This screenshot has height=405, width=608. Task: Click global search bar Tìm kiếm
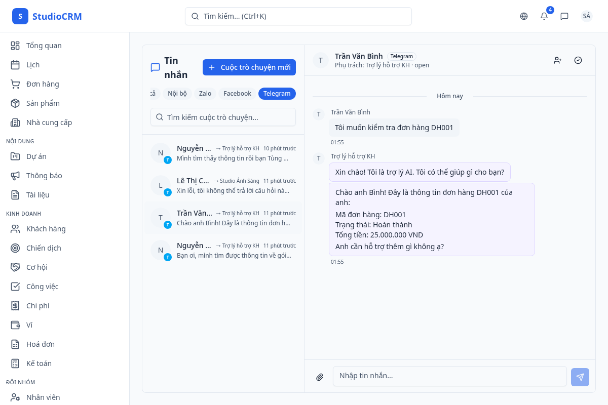coord(298,16)
